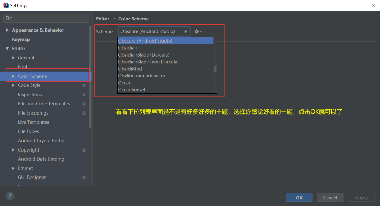This screenshot has width=380, height=206.
Task: Open the Font settings page
Action: coord(23,67)
